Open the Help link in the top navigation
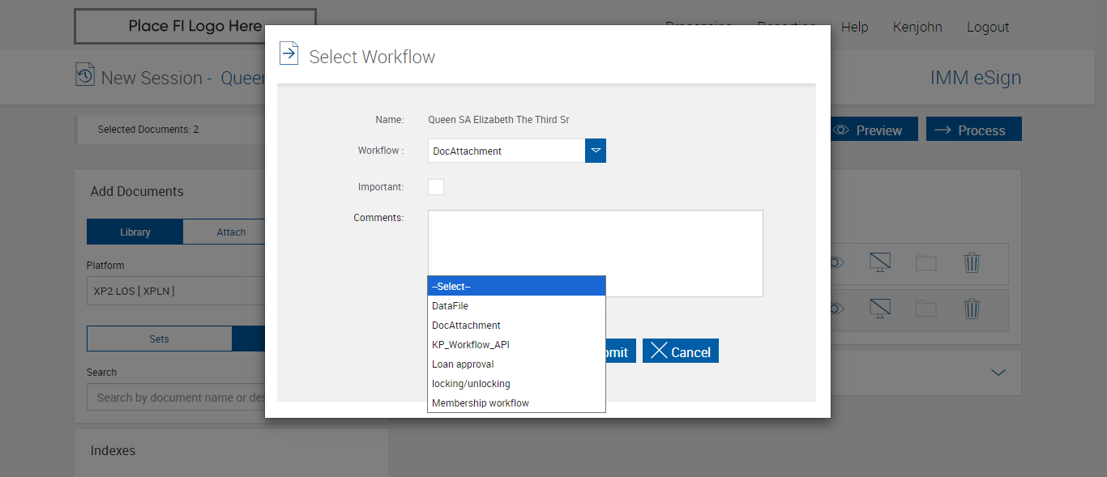 click(x=854, y=28)
